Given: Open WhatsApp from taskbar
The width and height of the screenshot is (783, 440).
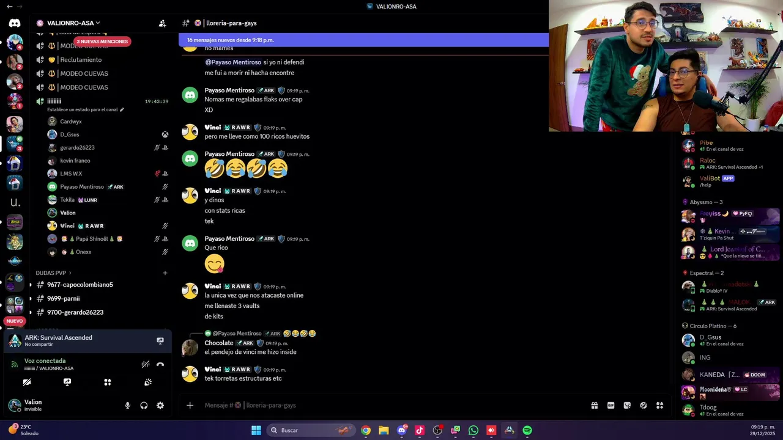Looking at the screenshot, I should point(473,430).
